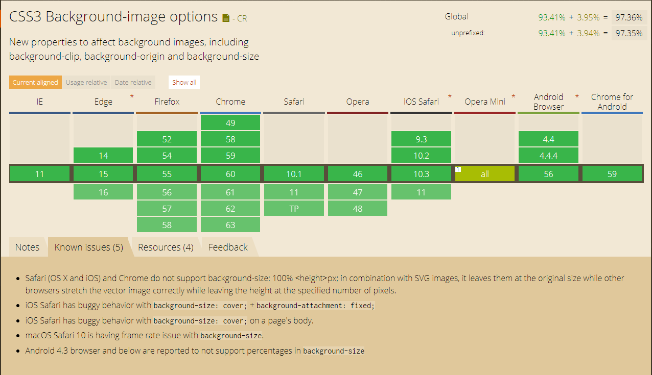The image size is (652, 375).
Task: Click the CR specification status link
Action: [240, 18]
